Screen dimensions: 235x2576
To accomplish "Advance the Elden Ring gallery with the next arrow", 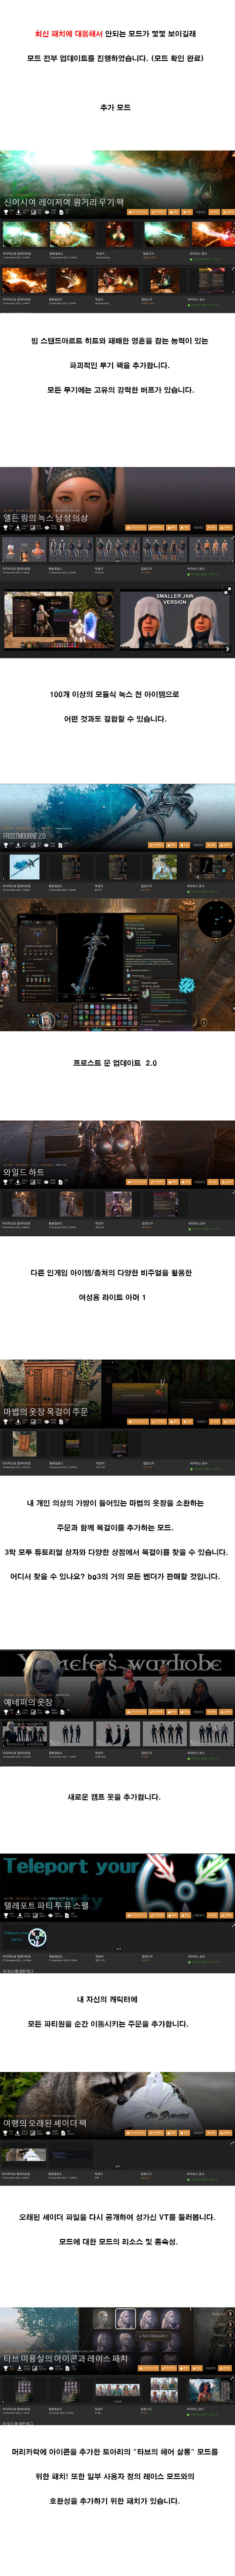I will (x=227, y=649).
